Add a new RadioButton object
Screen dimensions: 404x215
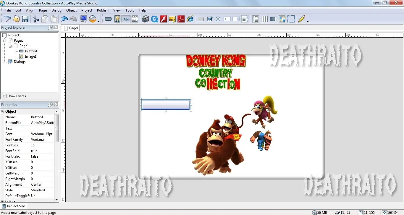point(218,19)
